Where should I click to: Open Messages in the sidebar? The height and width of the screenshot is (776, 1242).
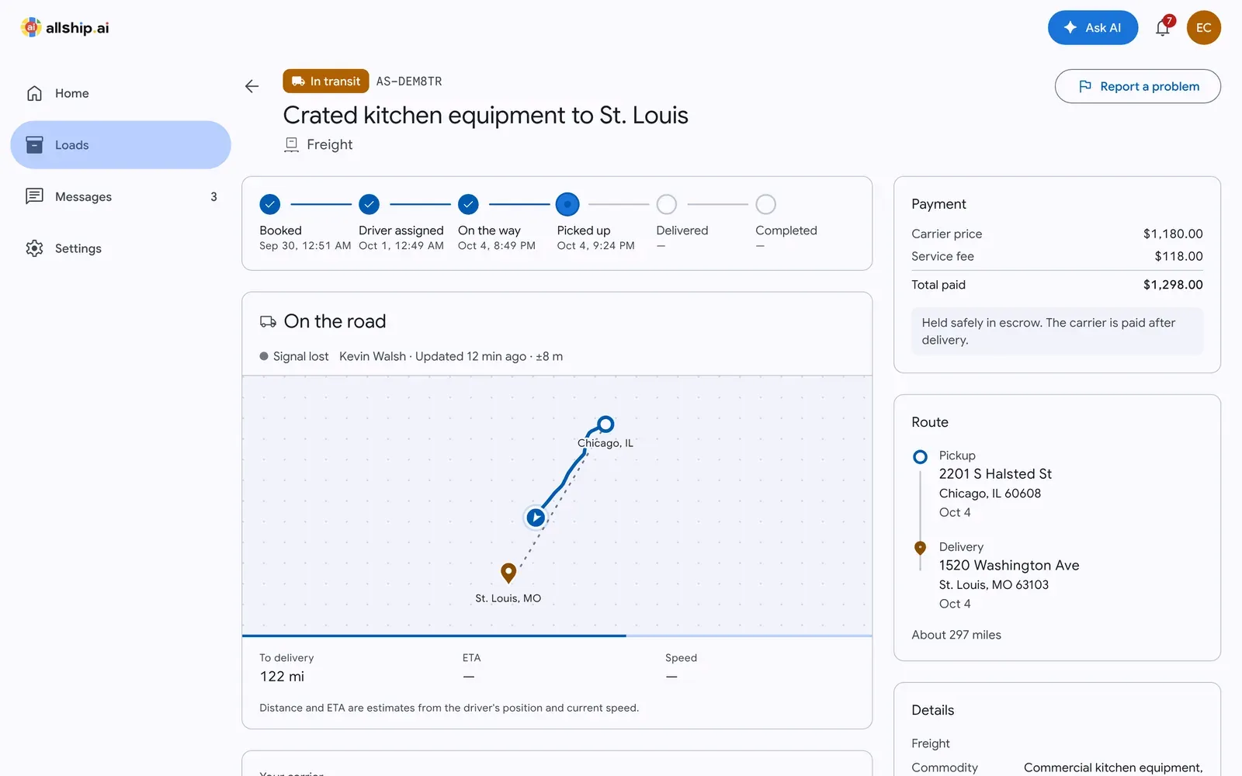click(x=120, y=197)
